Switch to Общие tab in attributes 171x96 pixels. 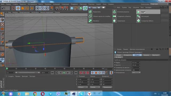[x=118, y=55]
